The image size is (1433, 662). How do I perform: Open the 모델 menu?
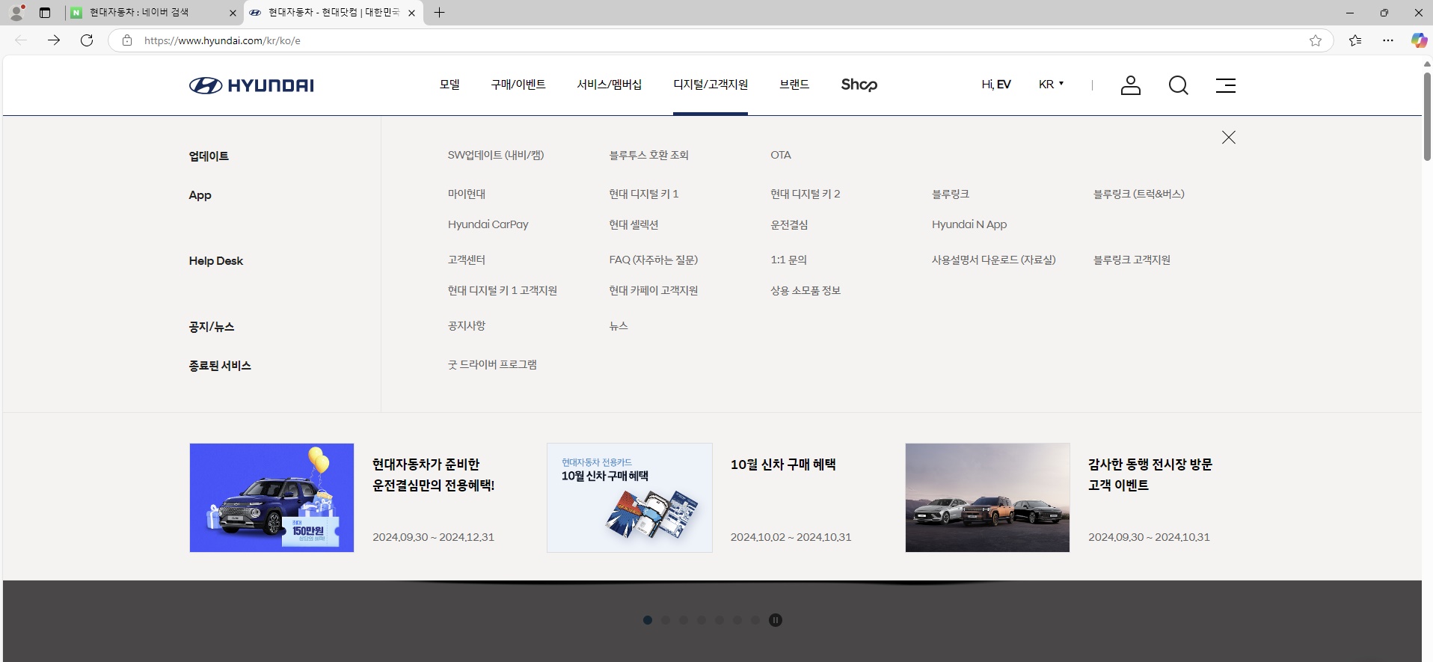449,85
